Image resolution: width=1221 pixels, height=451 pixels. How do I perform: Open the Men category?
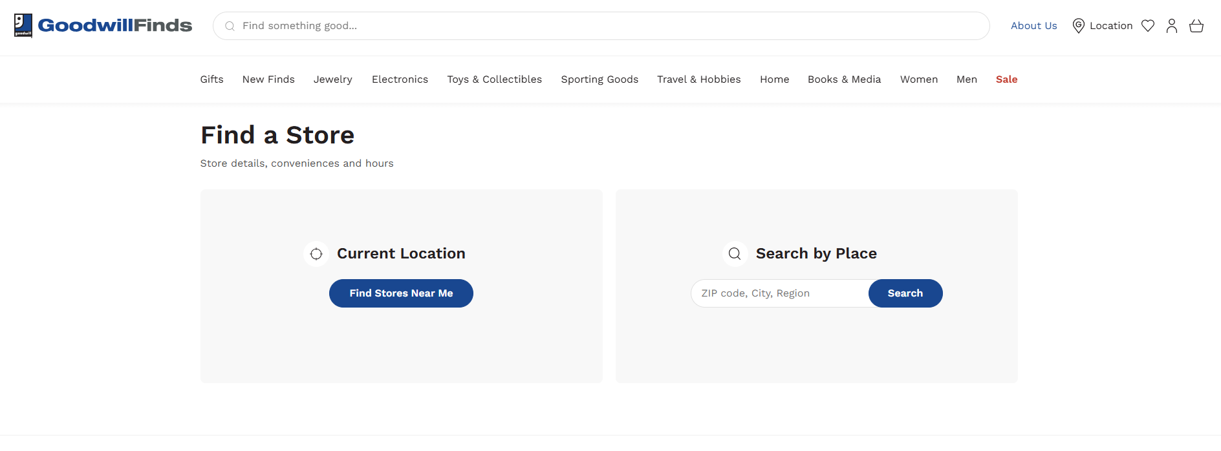coord(967,79)
